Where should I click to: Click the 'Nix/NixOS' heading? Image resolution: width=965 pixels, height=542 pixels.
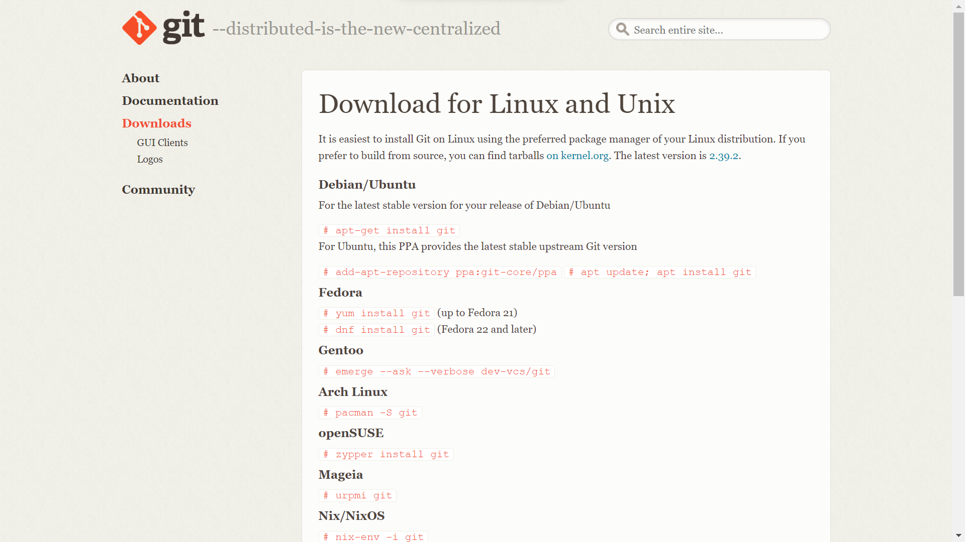pos(351,516)
